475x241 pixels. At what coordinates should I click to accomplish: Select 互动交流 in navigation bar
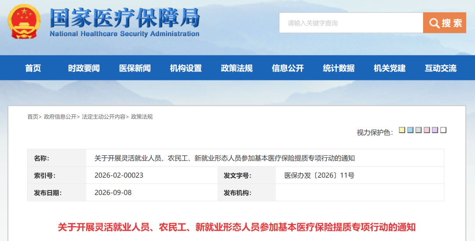pyautogui.click(x=440, y=68)
